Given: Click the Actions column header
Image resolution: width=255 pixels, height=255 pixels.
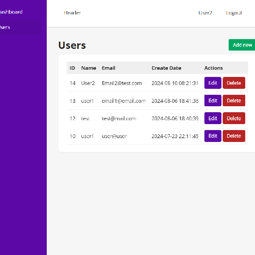Looking at the screenshot, I should pyautogui.click(x=213, y=68).
